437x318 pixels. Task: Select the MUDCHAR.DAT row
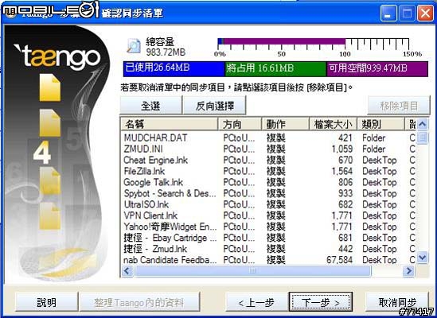pos(269,138)
